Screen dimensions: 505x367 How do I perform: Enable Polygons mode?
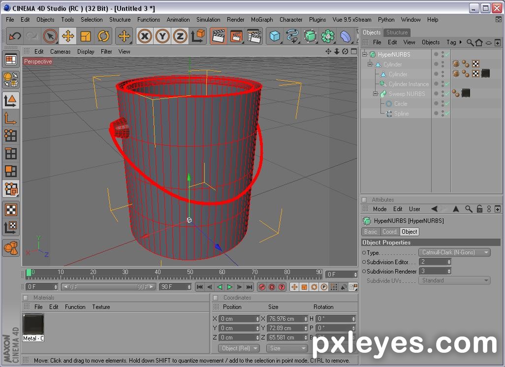(x=11, y=171)
